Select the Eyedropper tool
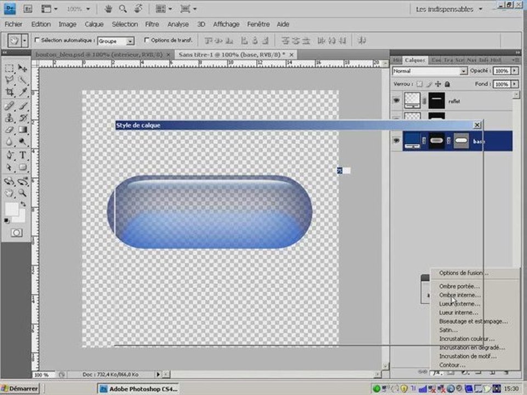527x395 pixels. [23, 92]
